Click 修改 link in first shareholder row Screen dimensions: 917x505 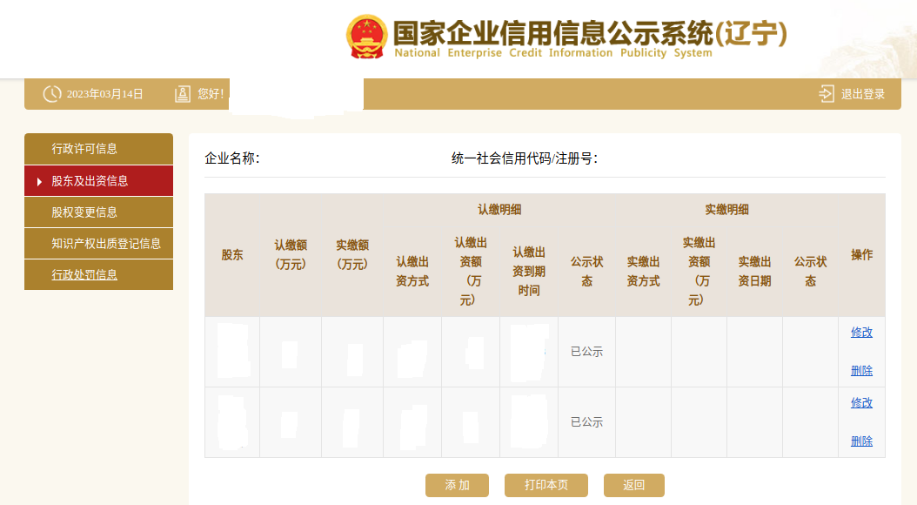point(861,333)
